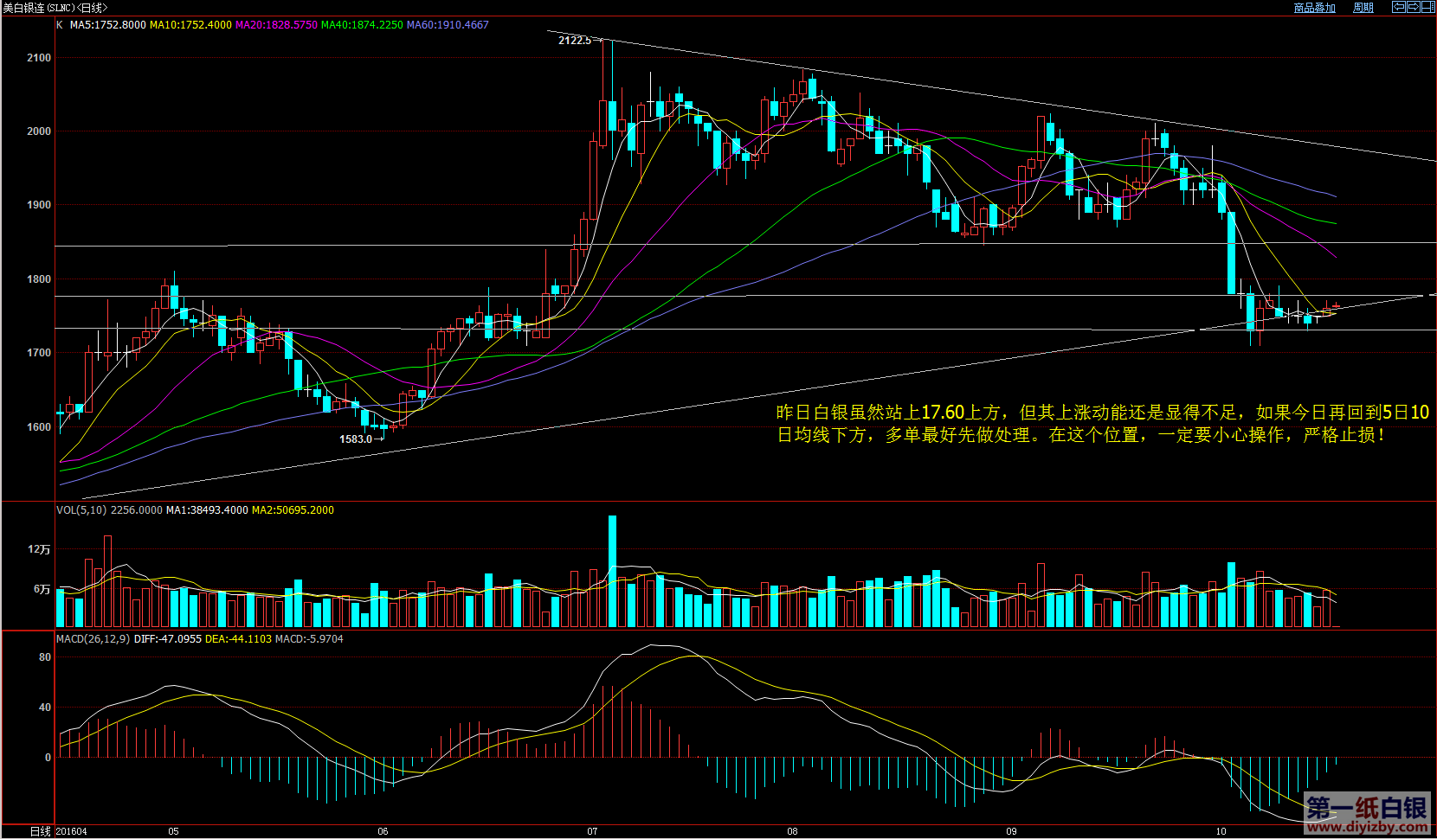
Task: Click the 12万 volume axis label
Action: pyautogui.click(x=39, y=549)
